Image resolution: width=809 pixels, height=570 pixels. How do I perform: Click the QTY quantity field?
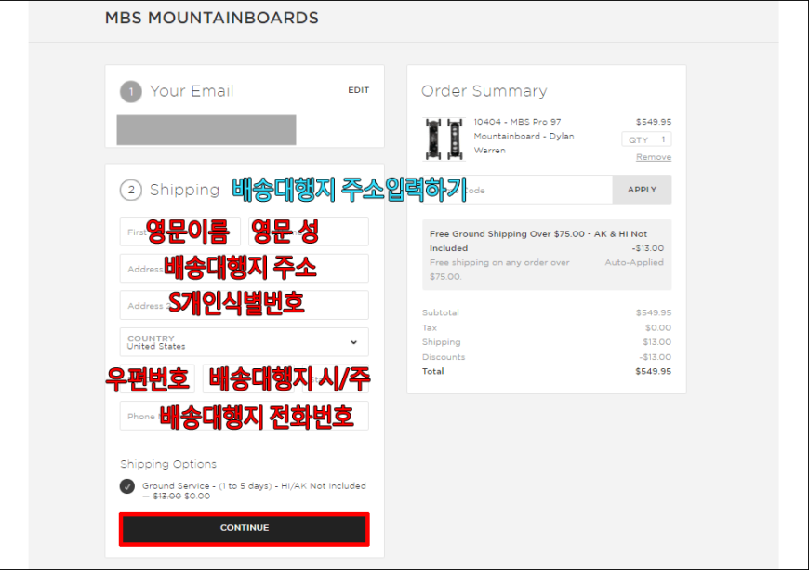pos(646,139)
